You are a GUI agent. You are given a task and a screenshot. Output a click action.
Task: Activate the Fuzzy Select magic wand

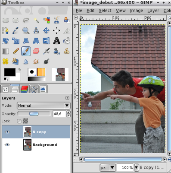coord(36,20)
